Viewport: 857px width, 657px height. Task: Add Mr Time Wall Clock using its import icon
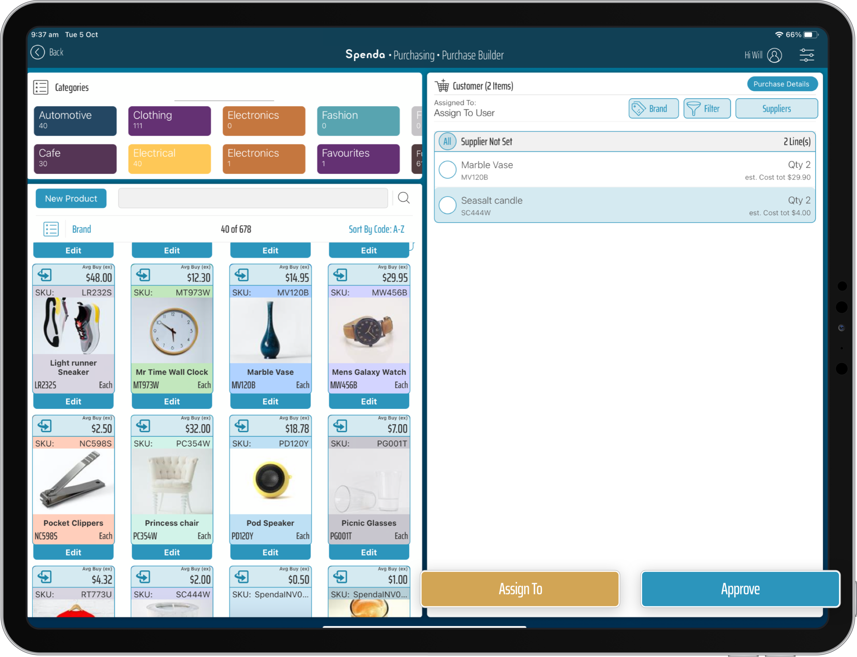click(143, 275)
